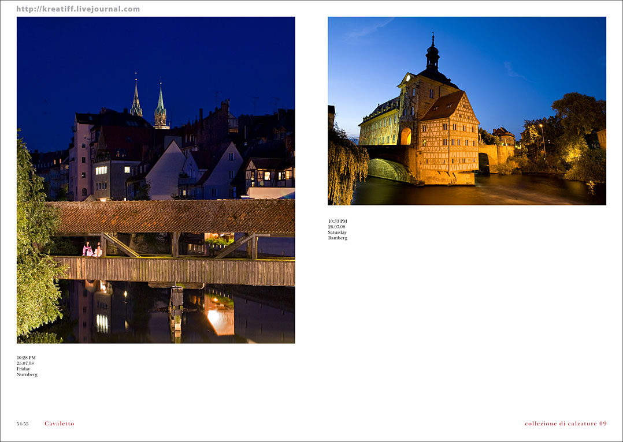This screenshot has height=442, width=623.
Task: Select the Bamberg town hall photo
Action: click(466, 110)
